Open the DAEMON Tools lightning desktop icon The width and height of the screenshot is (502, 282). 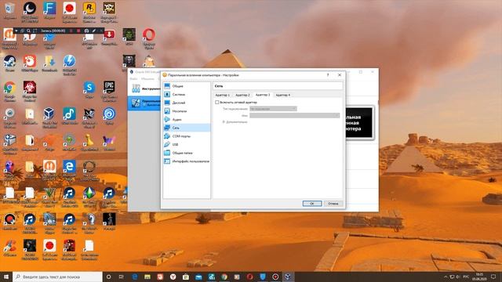(70, 64)
